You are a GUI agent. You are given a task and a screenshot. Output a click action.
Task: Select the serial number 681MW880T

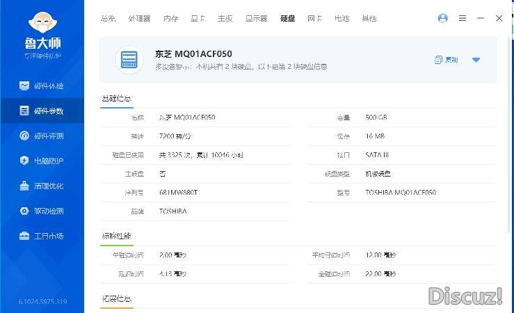(x=178, y=193)
